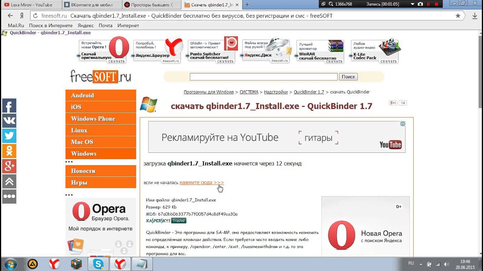The height and width of the screenshot is (271, 483).
Task: Open the downloads arrow icon
Action: pos(475,16)
